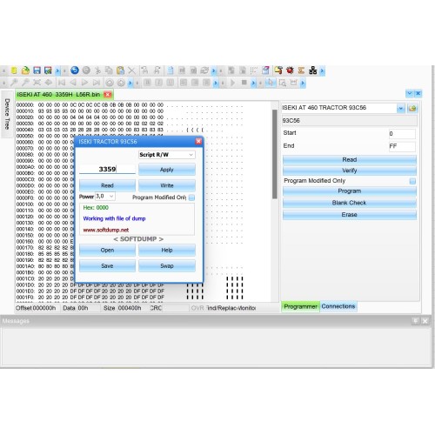Click the red bug debug icon

click(290, 70)
